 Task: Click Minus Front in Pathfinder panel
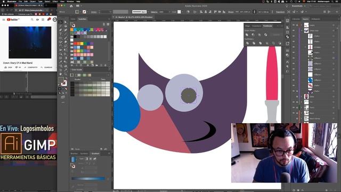(x=253, y=35)
